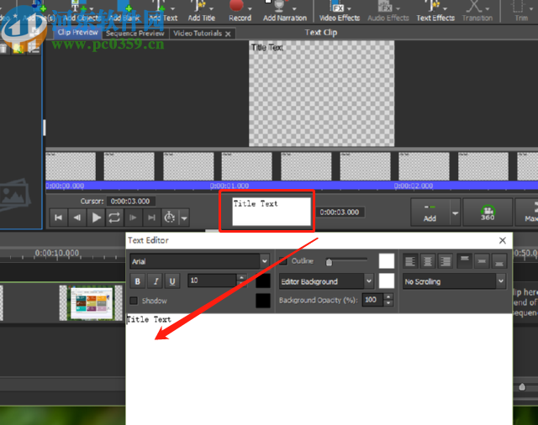
Task: Align text to bottom vertically
Action: click(x=499, y=261)
